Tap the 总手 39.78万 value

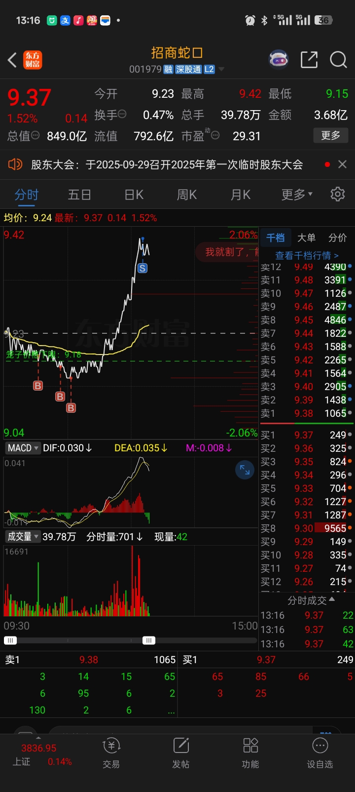click(x=241, y=115)
